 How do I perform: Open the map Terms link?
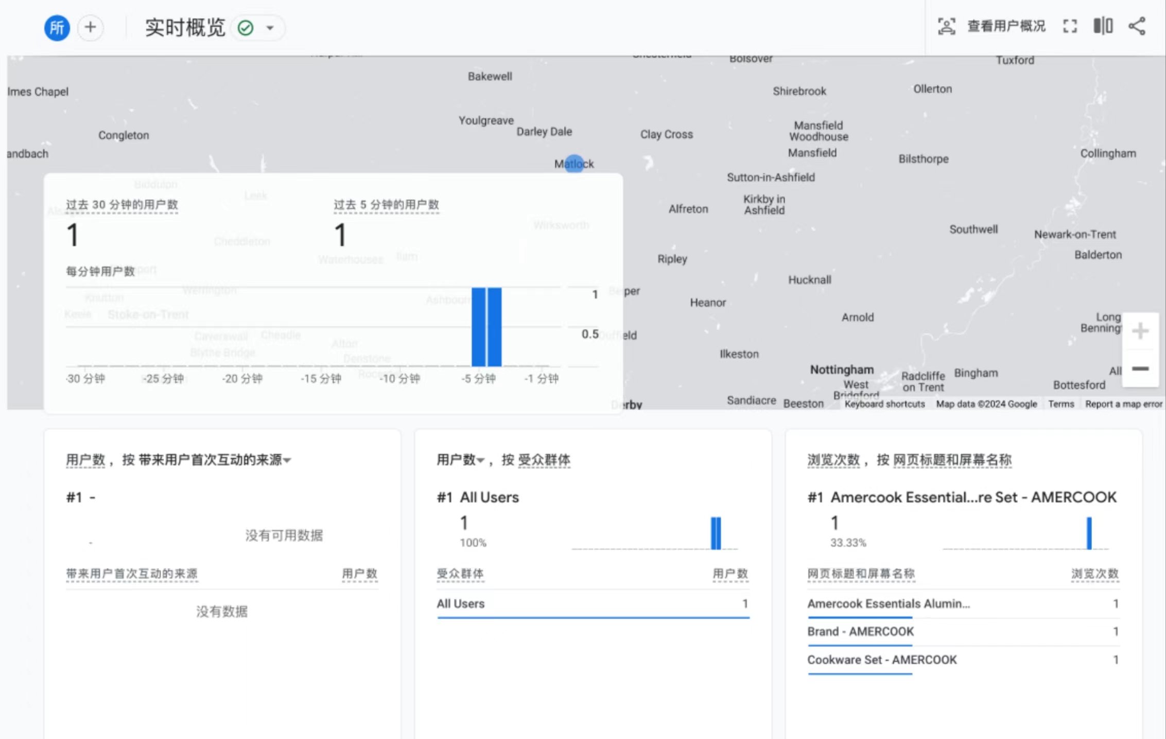click(x=1061, y=404)
